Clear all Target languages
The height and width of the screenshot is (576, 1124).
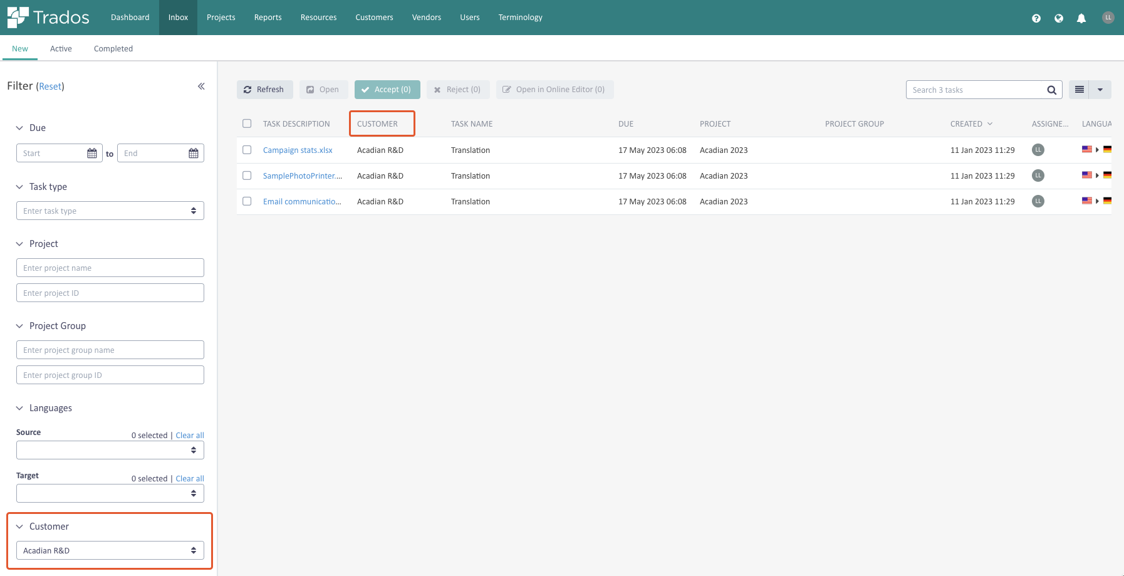click(x=190, y=478)
